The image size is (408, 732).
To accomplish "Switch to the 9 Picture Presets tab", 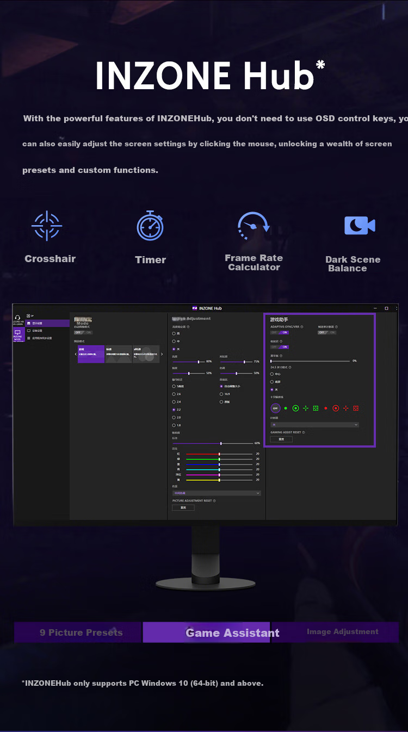I will (x=78, y=632).
